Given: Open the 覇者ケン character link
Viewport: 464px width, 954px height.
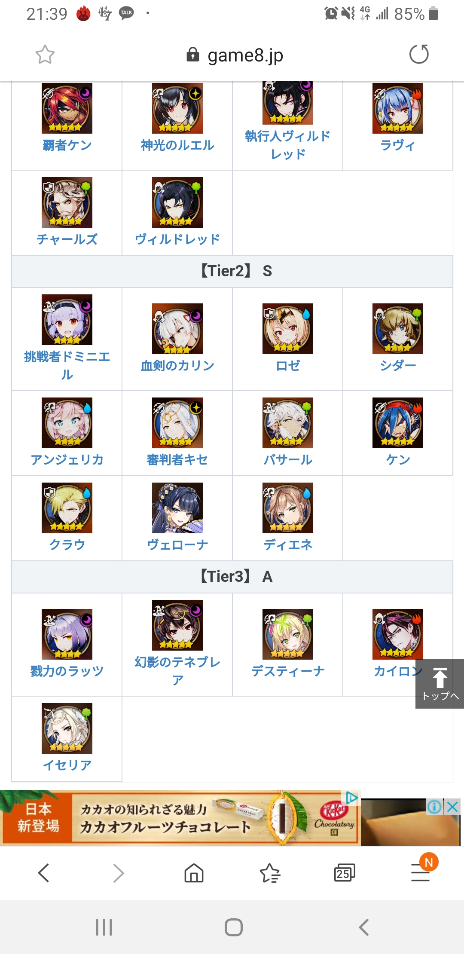Looking at the screenshot, I should click(67, 145).
